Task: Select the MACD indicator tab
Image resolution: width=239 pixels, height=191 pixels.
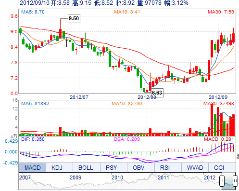Action: coord(32,167)
